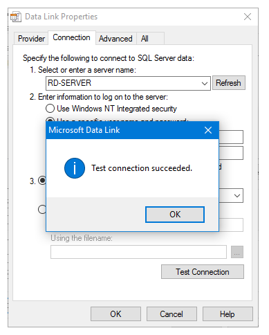Select the attach database file radio option
269x335 pixels.
click(x=42, y=209)
